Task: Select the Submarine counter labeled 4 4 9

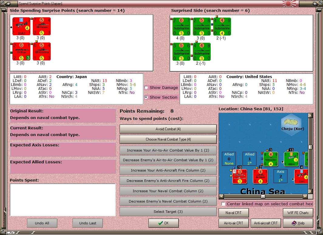Action: pos(222,27)
